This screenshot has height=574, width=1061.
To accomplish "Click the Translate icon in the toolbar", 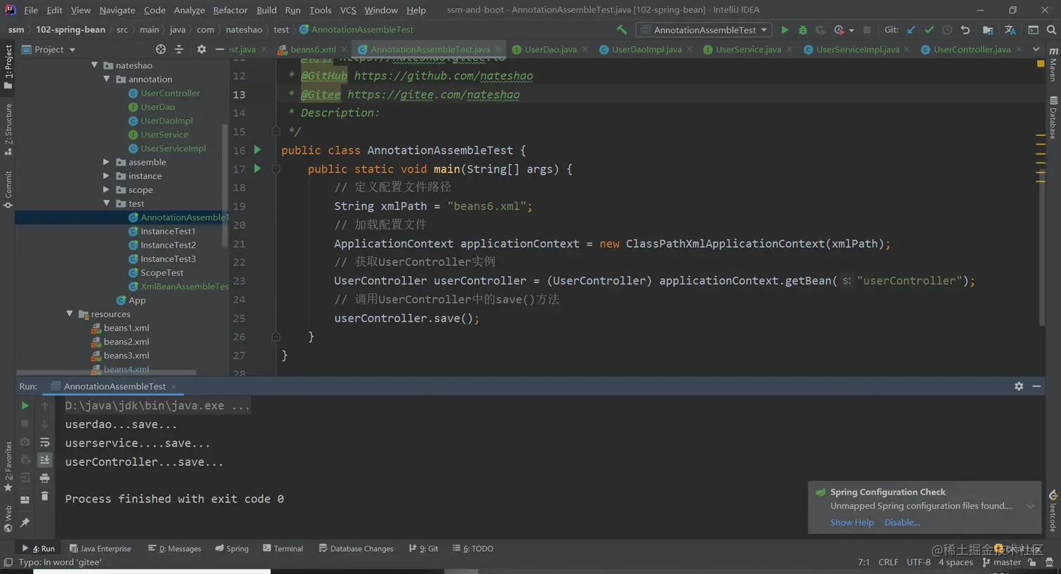I will click(1010, 29).
